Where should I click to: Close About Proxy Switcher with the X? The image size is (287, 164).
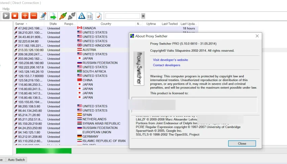257,36
